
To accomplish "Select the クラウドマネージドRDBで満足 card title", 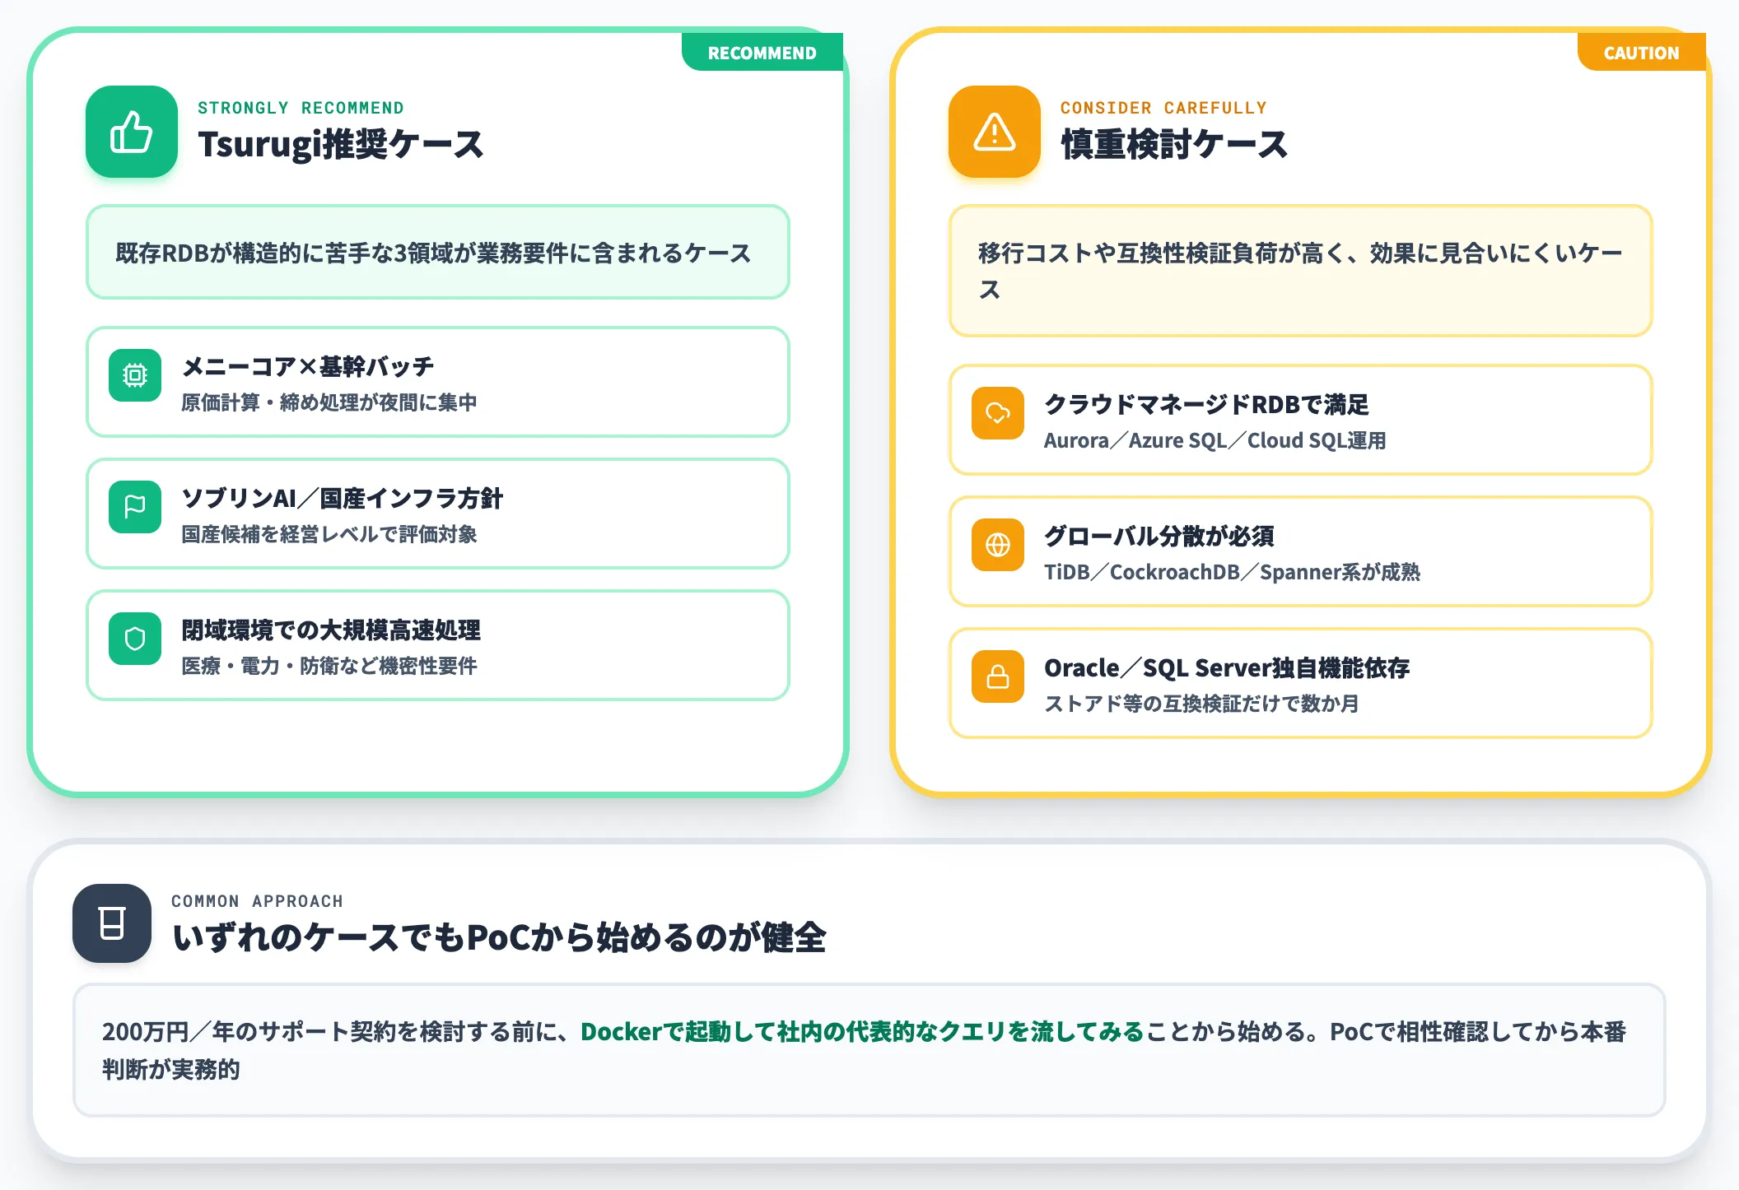I will (x=1206, y=404).
